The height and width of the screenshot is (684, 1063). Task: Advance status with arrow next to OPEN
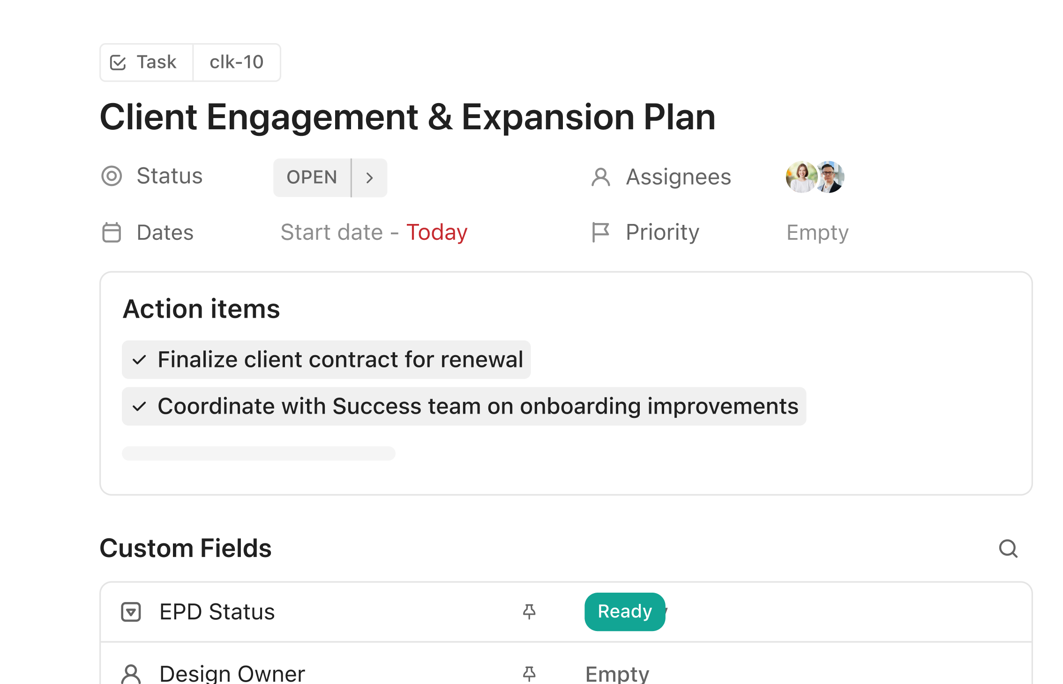coord(369,178)
